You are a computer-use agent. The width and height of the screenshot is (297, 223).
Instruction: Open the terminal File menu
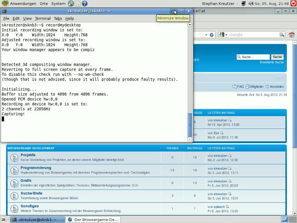click(6, 18)
